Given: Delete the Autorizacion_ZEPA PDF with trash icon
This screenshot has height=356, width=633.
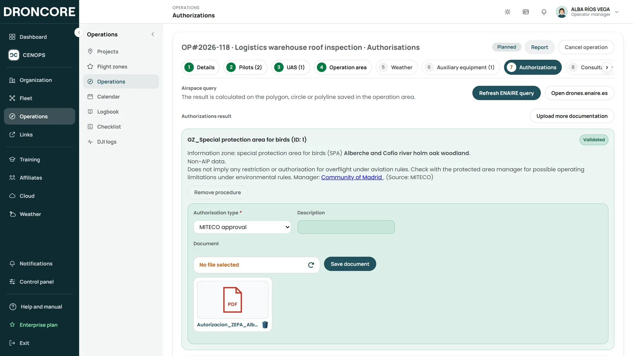Looking at the screenshot, I should [265, 325].
